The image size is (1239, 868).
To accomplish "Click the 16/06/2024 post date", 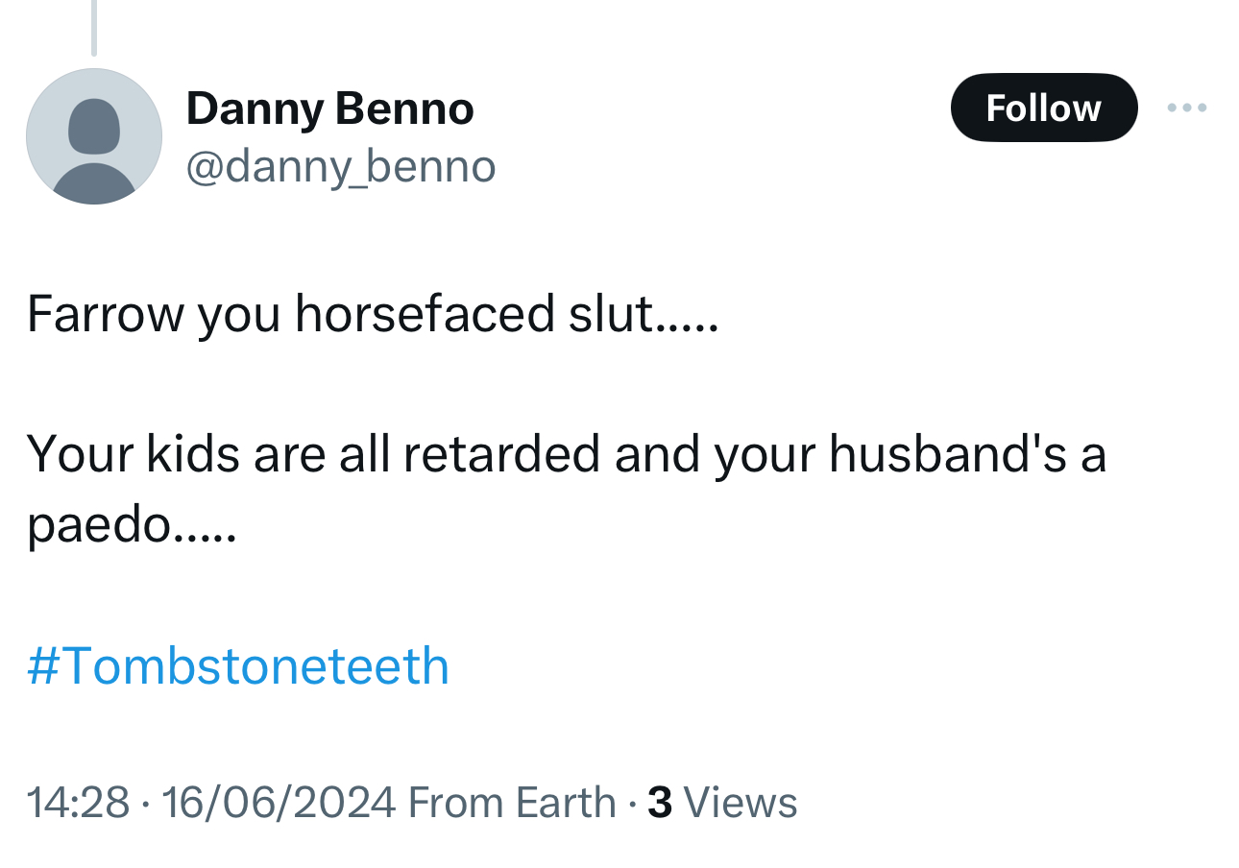I will [x=279, y=803].
